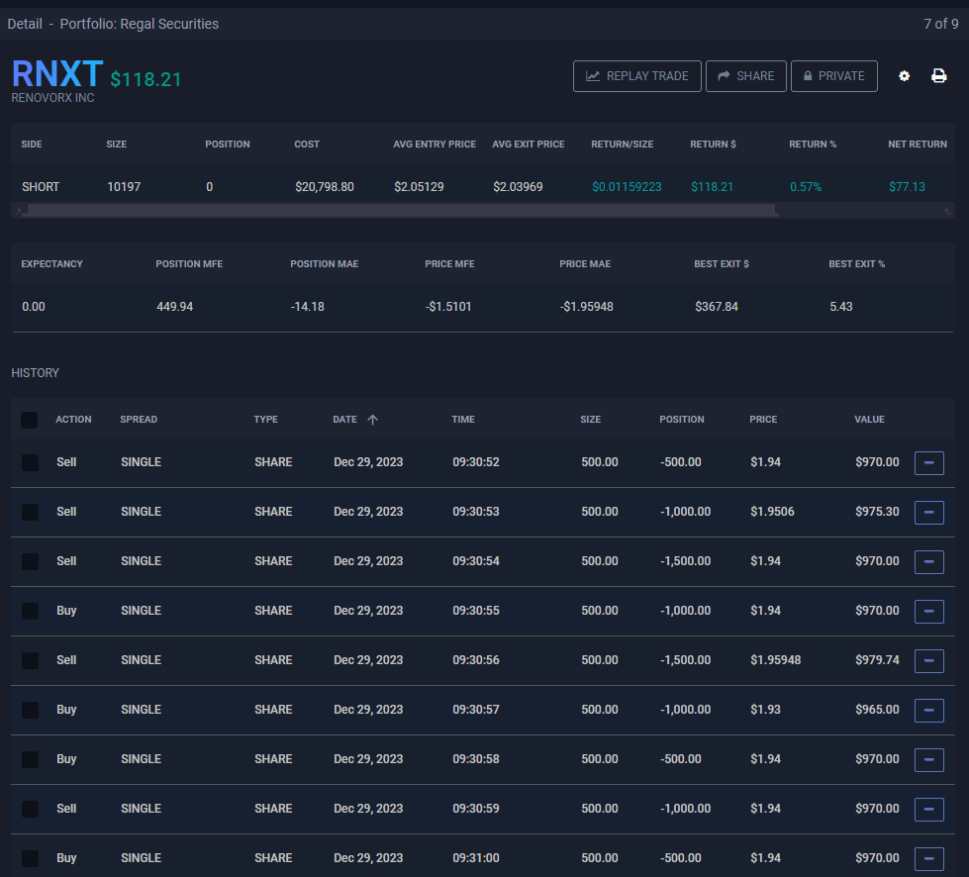Sort history by the Price column header
This screenshot has height=877, width=969.
(763, 420)
